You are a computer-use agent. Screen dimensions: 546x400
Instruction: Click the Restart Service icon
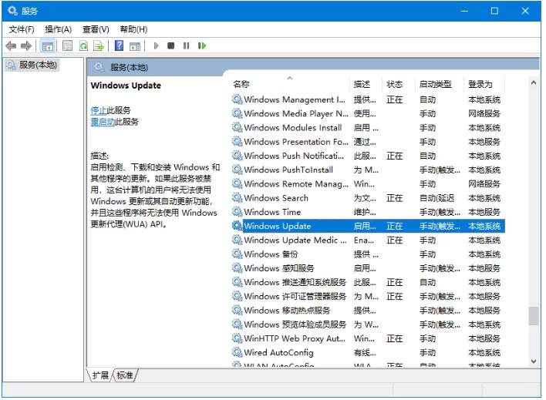pyautogui.click(x=202, y=45)
